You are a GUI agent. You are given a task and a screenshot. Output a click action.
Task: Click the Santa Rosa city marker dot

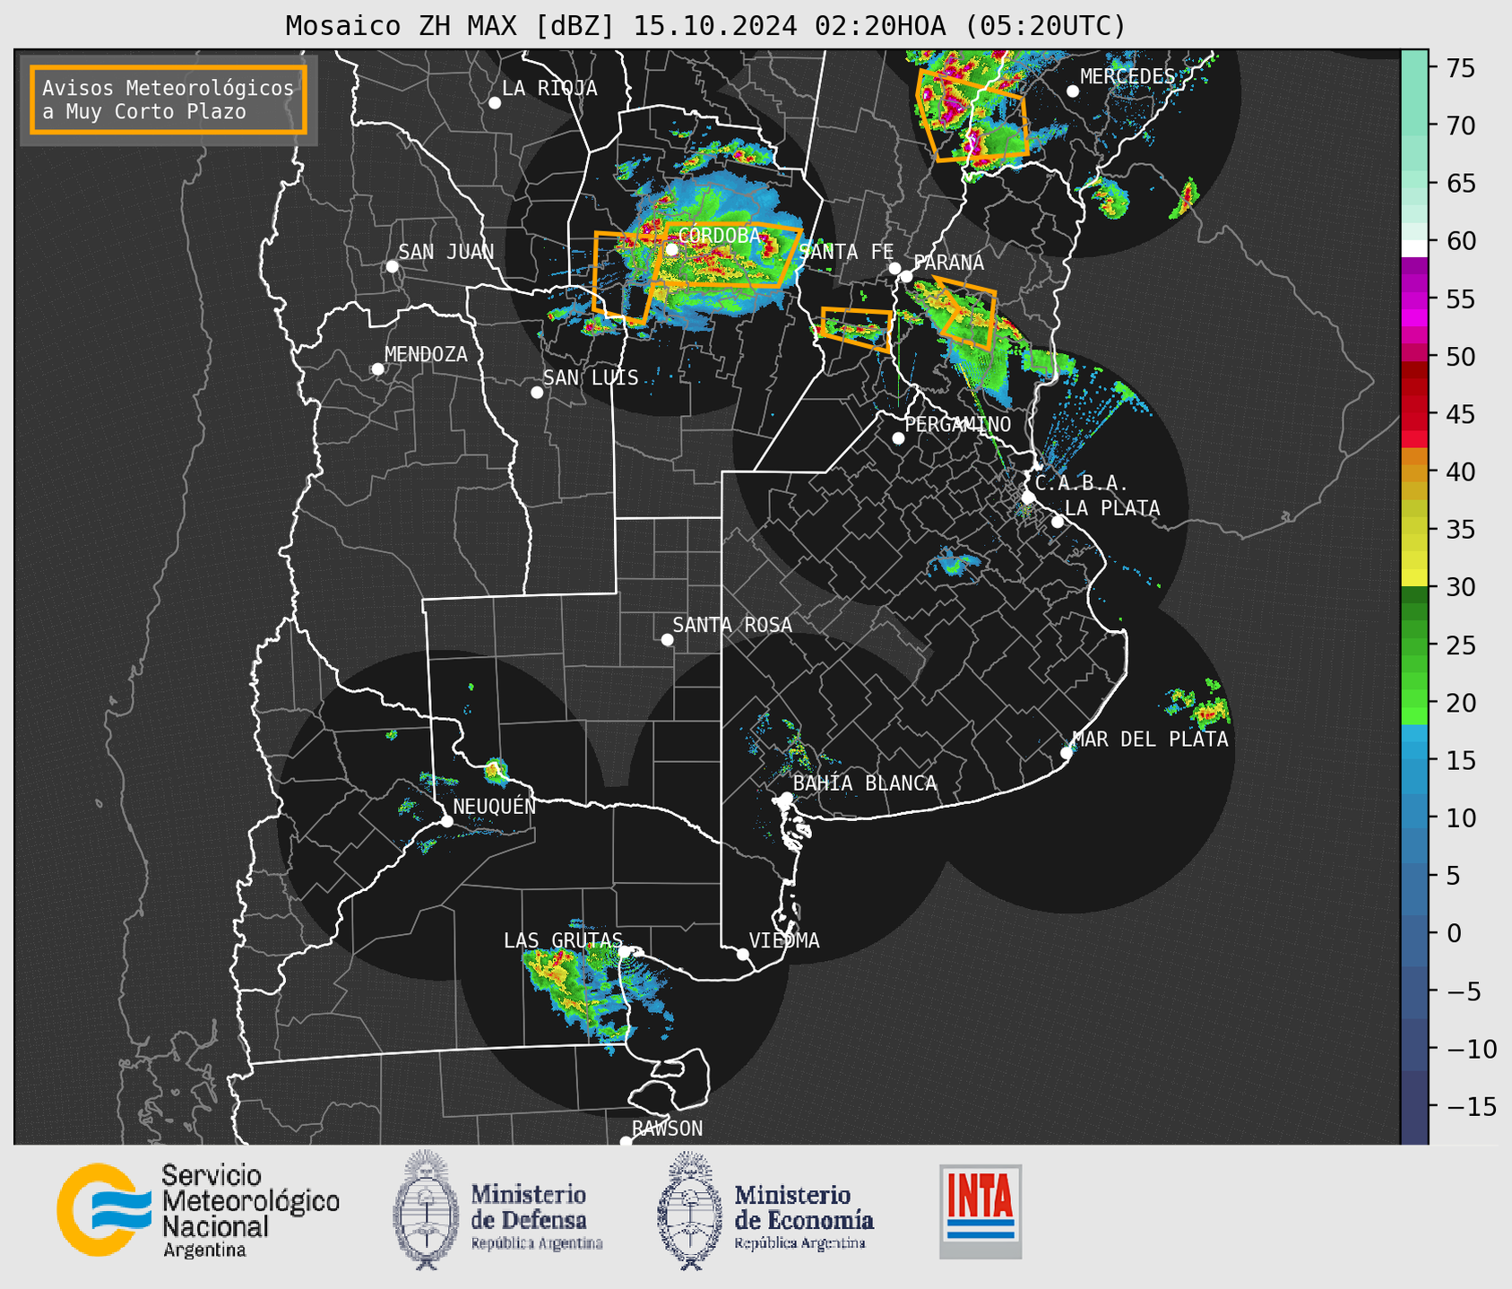667,640
